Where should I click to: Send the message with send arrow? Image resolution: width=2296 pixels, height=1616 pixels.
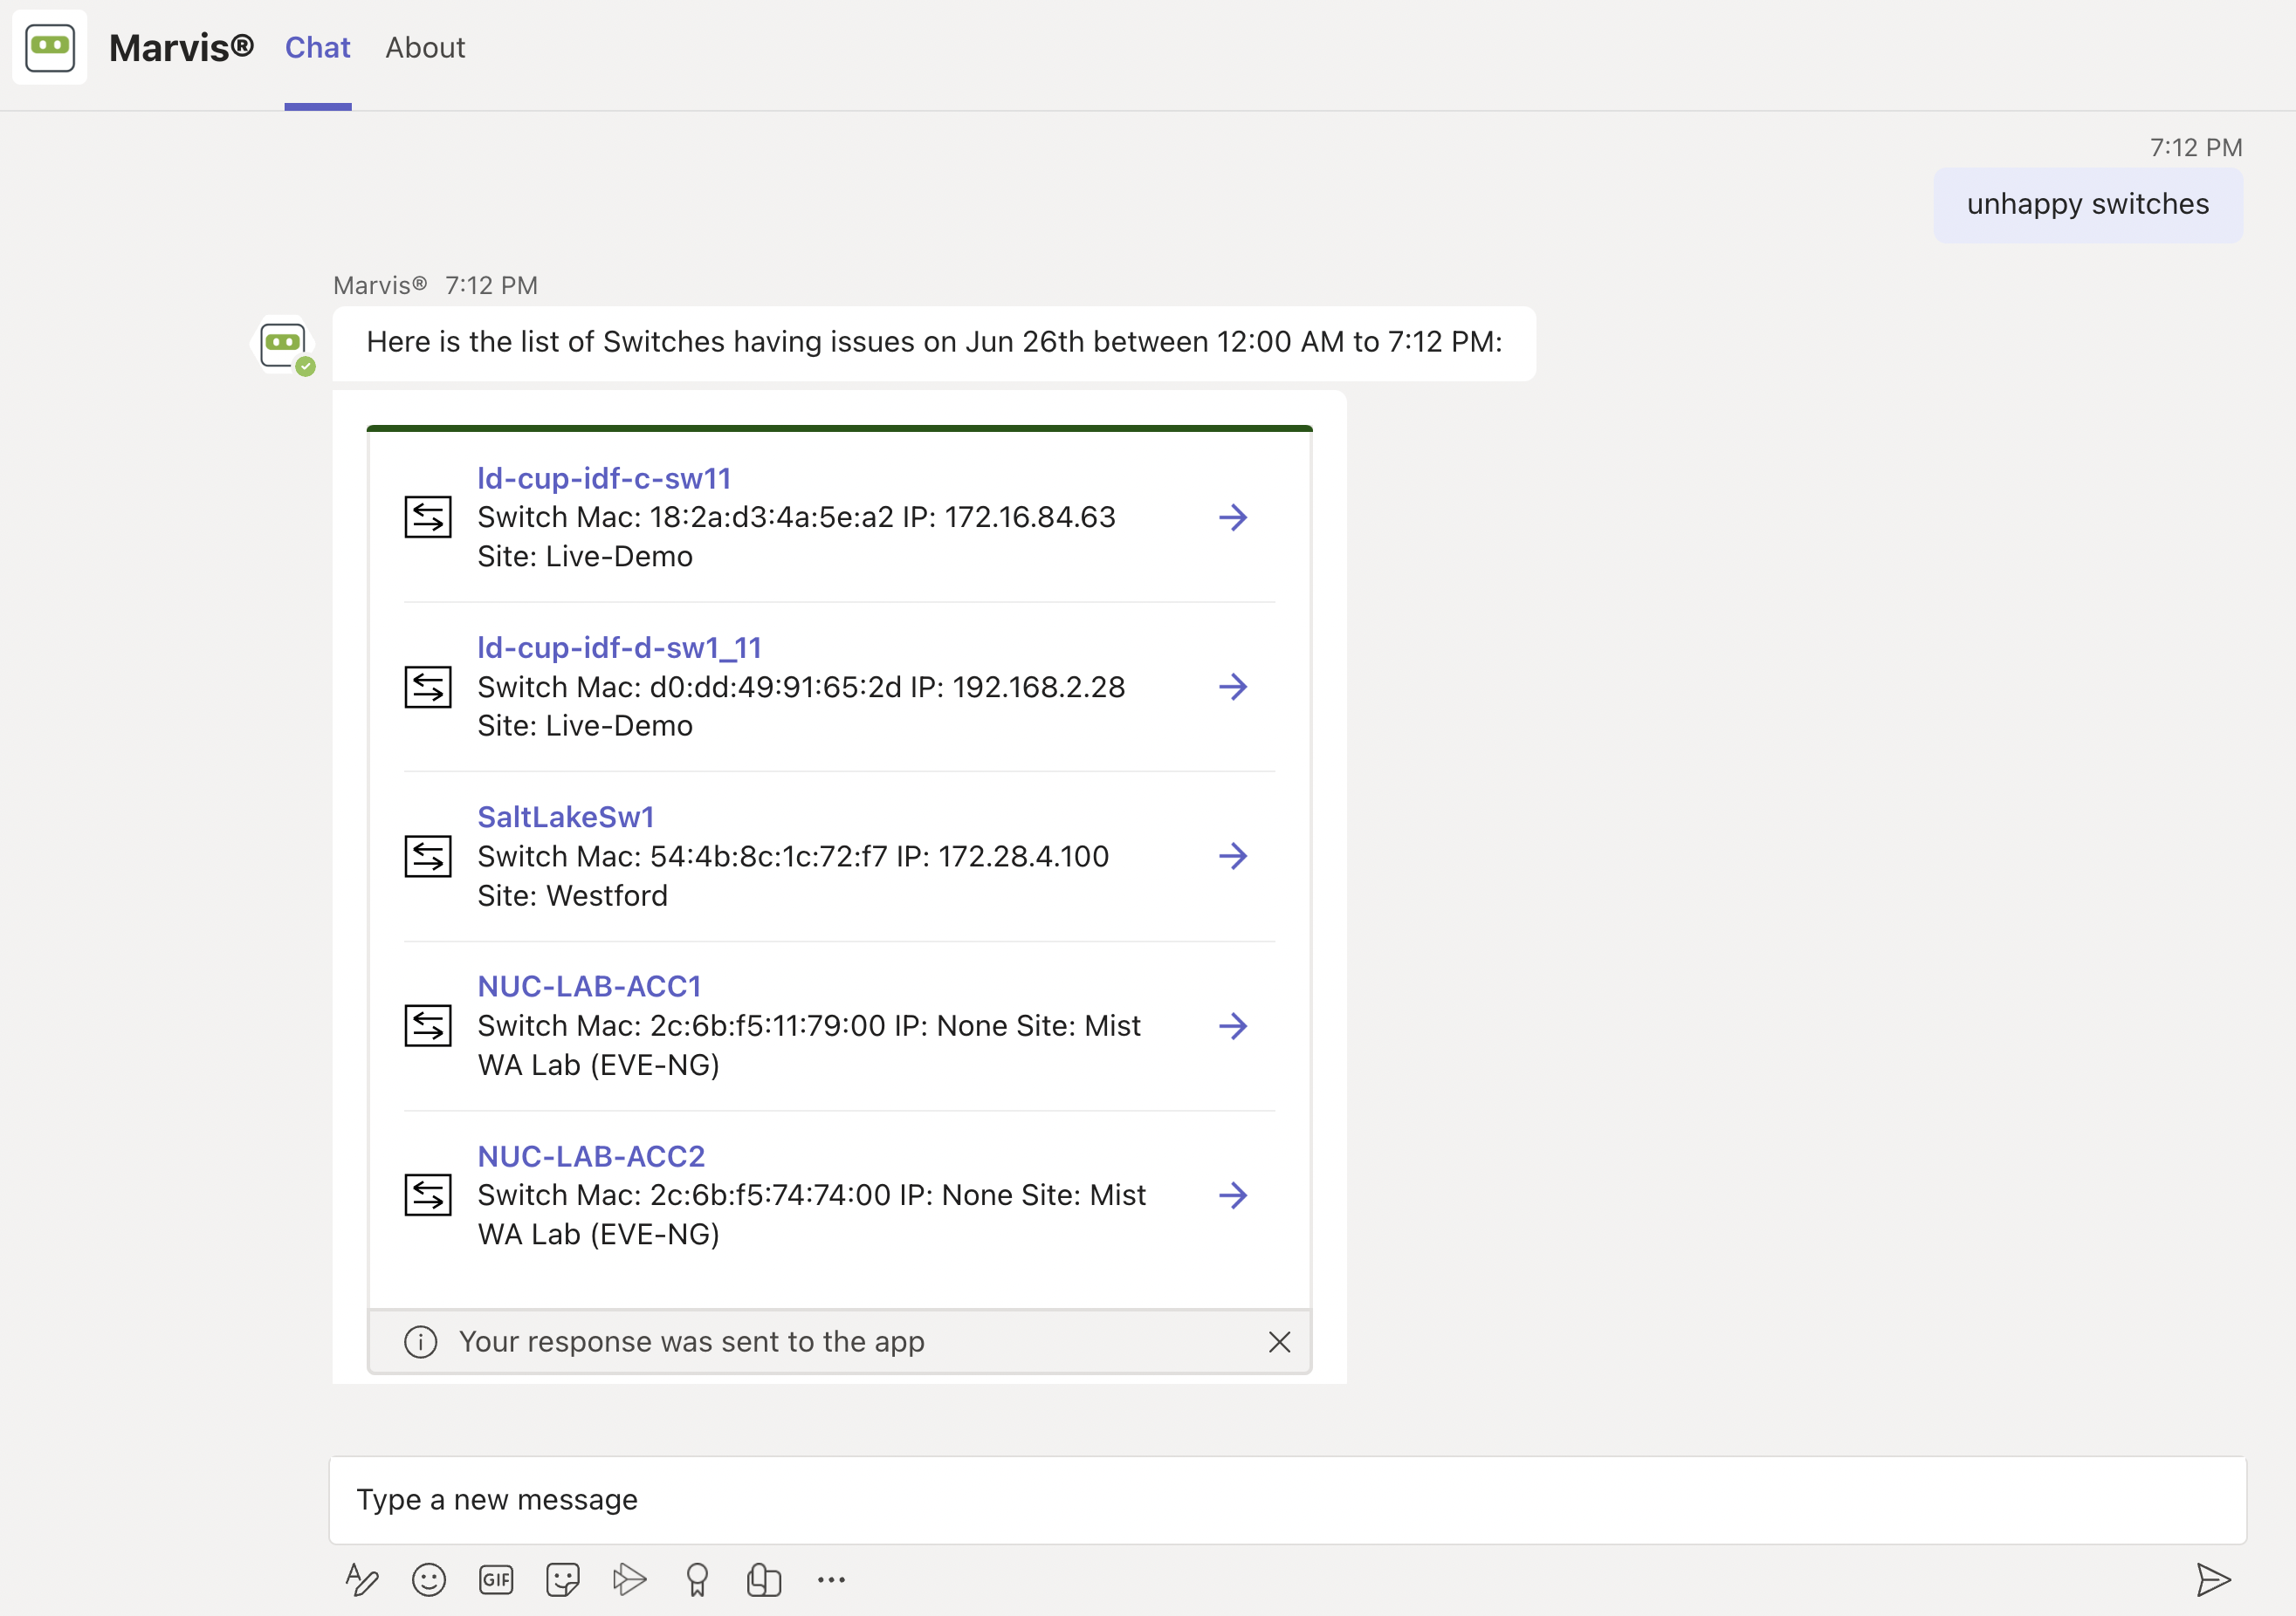2213,1579
